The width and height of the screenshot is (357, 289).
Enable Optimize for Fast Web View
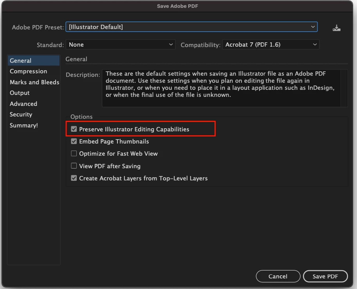[x=74, y=153]
